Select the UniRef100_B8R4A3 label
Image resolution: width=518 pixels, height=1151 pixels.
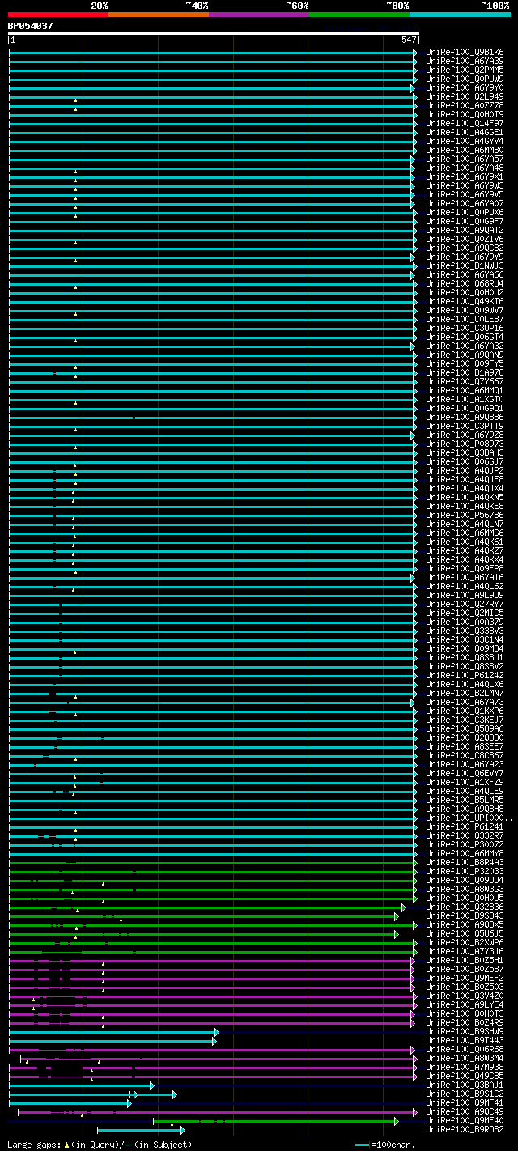[465, 862]
